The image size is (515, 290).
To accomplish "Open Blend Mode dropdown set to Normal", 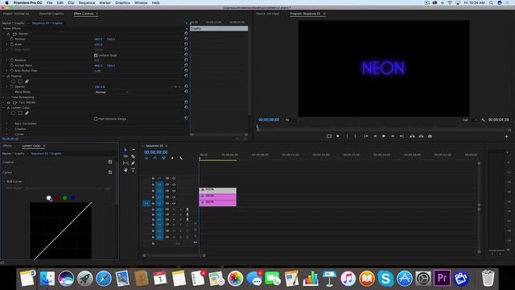I will pyautogui.click(x=111, y=92).
